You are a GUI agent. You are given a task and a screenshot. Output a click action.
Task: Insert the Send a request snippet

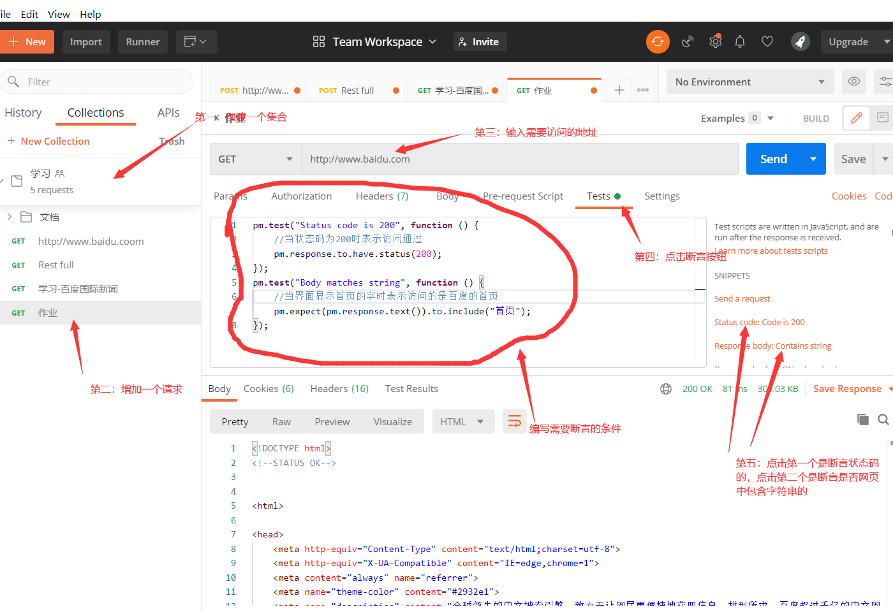(742, 298)
